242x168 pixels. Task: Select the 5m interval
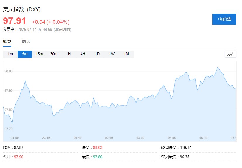coord(25,54)
